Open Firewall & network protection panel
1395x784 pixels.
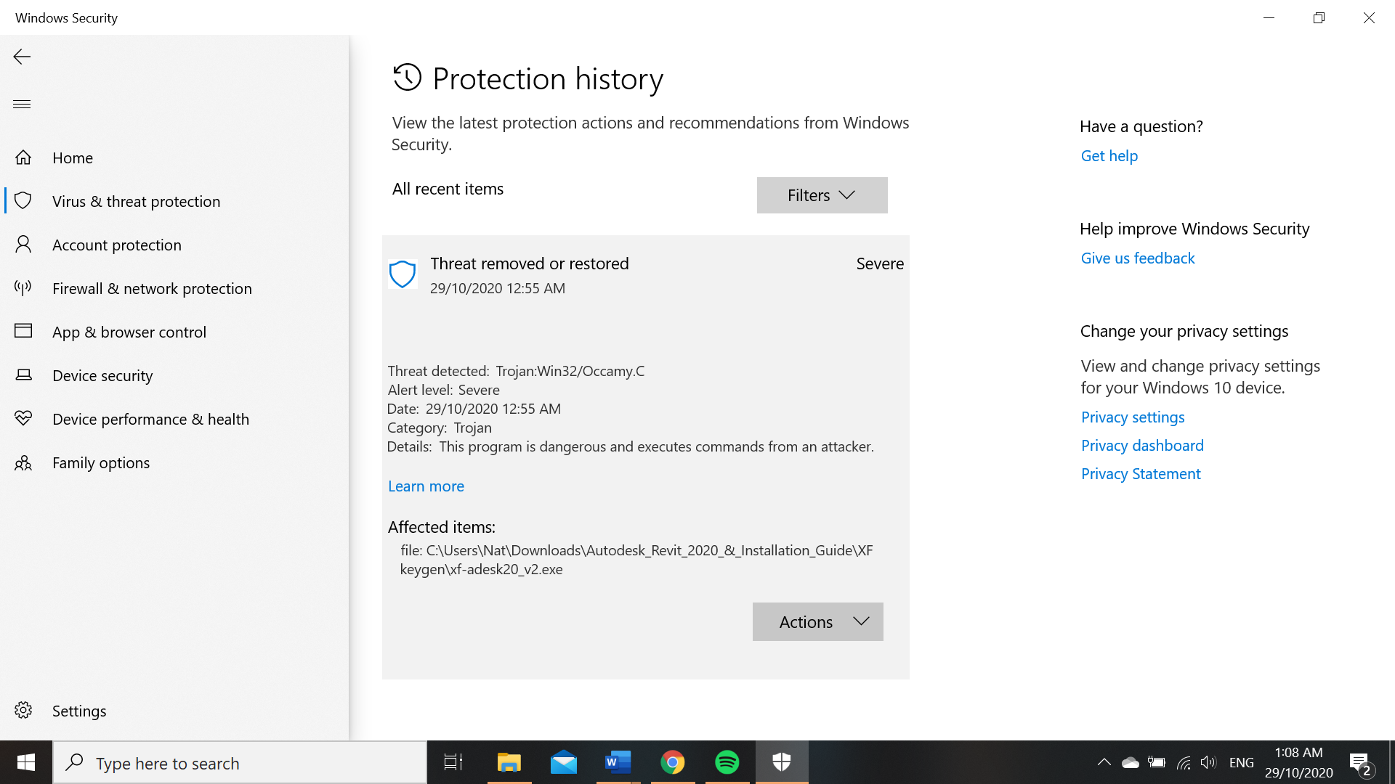[151, 287]
